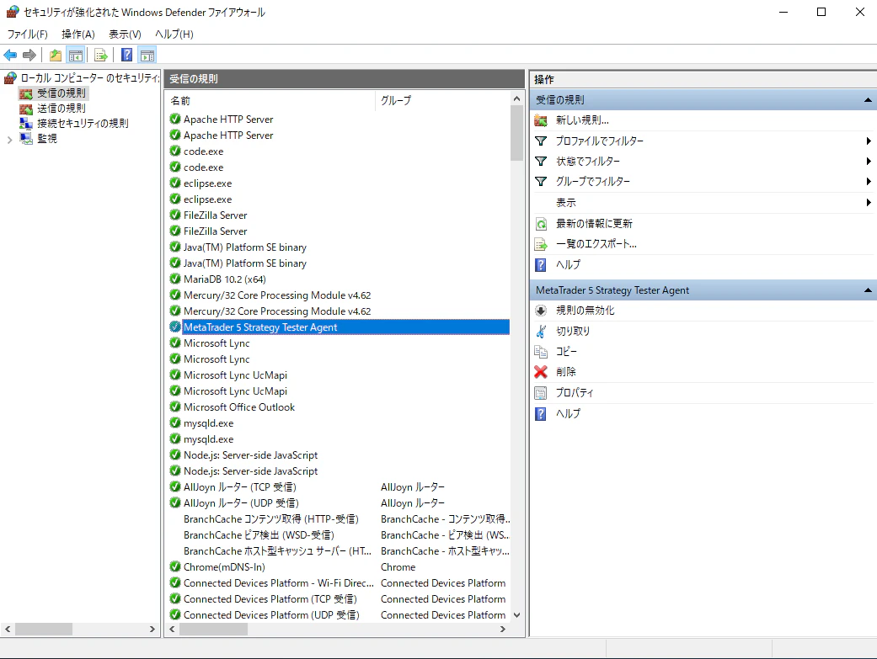
Task: Click プロパティ action link
Action: [x=575, y=393]
